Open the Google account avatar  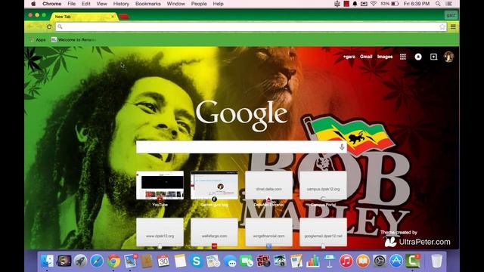click(x=448, y=57)
